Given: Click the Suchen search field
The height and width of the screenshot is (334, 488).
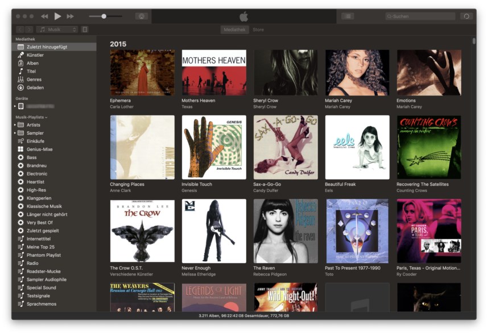Looking at the screenshot, I should pos(420,16).
